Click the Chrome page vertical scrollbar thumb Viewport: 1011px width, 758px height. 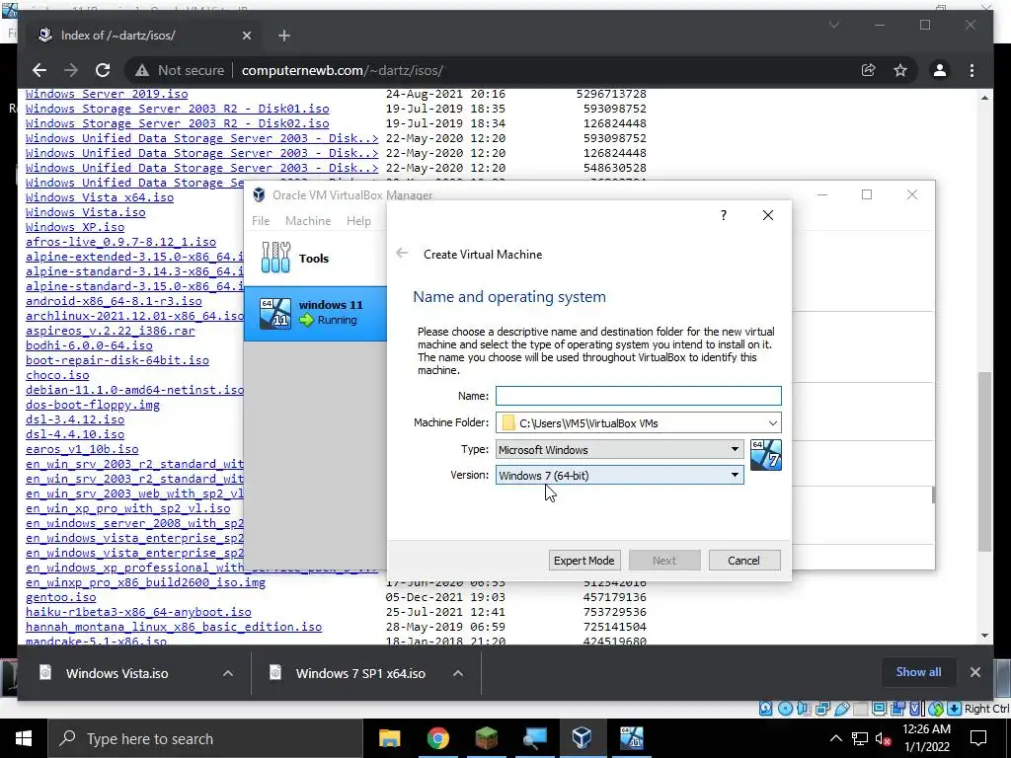(984, 461)
